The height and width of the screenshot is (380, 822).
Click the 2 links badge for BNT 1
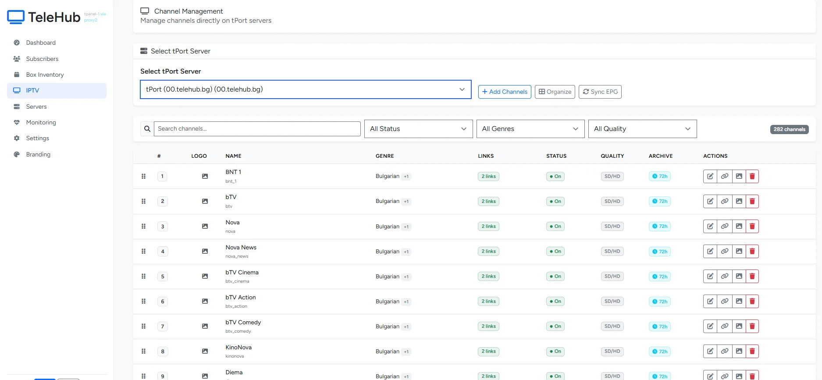click(x=488, y=177)
